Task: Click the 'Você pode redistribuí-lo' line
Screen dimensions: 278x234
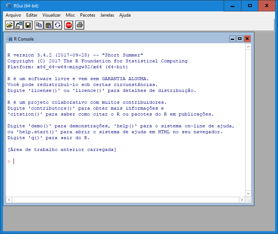Action: [x=82, y=85]
